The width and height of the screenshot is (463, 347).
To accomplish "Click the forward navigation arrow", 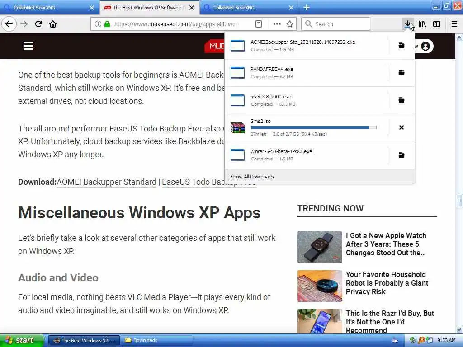I will click(x=24, y=24).
